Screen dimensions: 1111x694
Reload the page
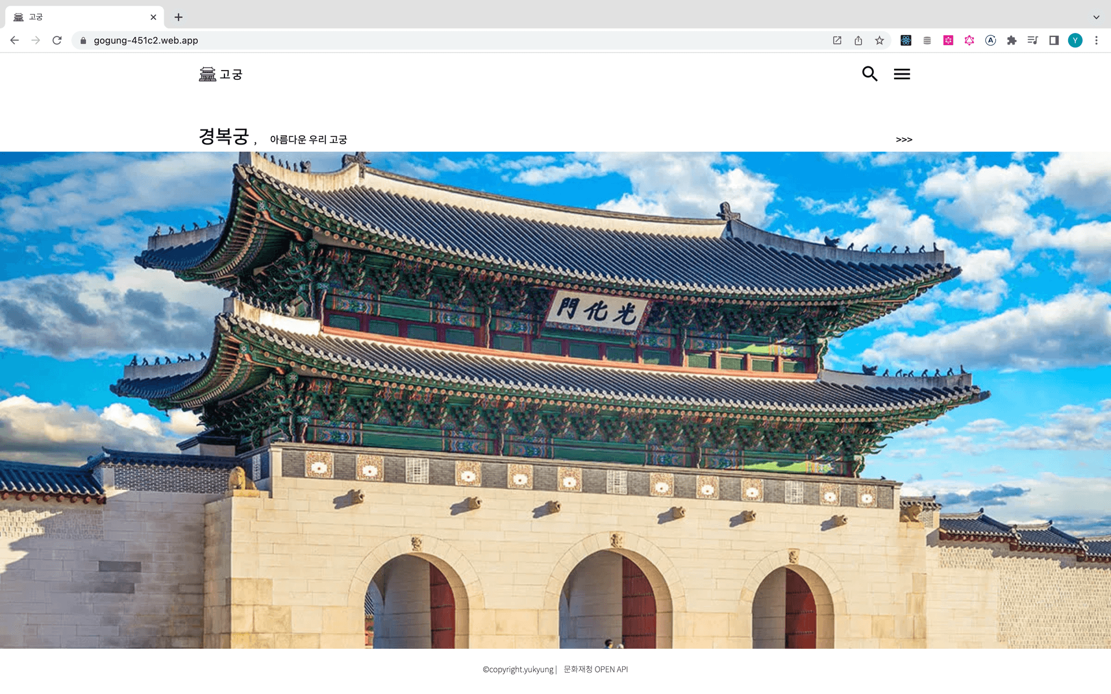pyautogui.click(x=57, y=40)
